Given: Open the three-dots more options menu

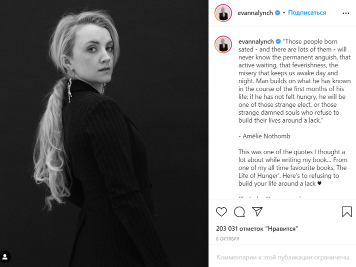Looking at the screenshot, I should [x=346, y=13].
